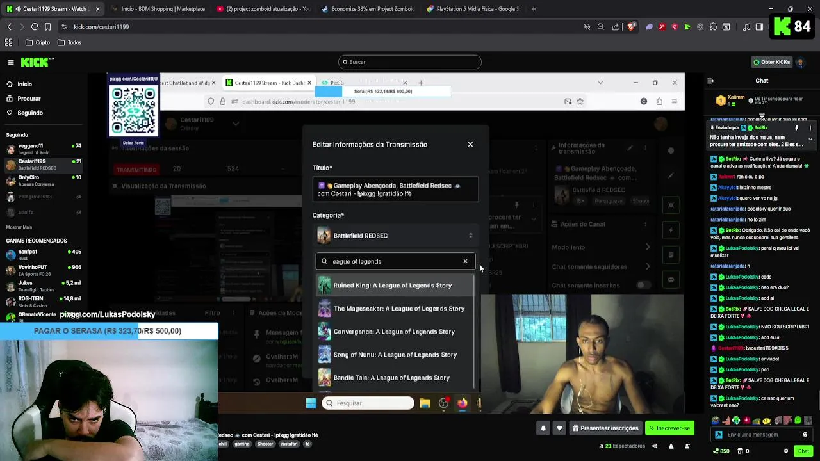Open pinned message three-dot options

tap(810, 128)
